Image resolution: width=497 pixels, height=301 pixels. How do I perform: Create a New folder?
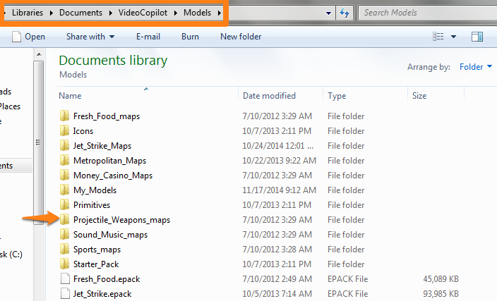click(x=241, y=37)
